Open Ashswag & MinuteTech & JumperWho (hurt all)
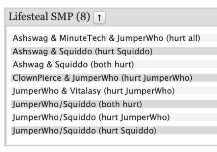The width and height of the screenshot is (217, 152). click(x=114, y=38)
